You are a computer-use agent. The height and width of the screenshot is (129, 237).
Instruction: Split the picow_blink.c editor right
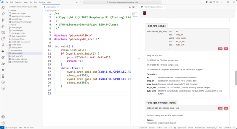click(x=133, y=7)
